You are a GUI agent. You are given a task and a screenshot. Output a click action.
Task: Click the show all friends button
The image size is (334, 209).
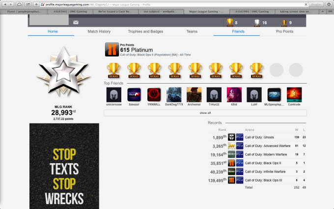coord(205,113)
